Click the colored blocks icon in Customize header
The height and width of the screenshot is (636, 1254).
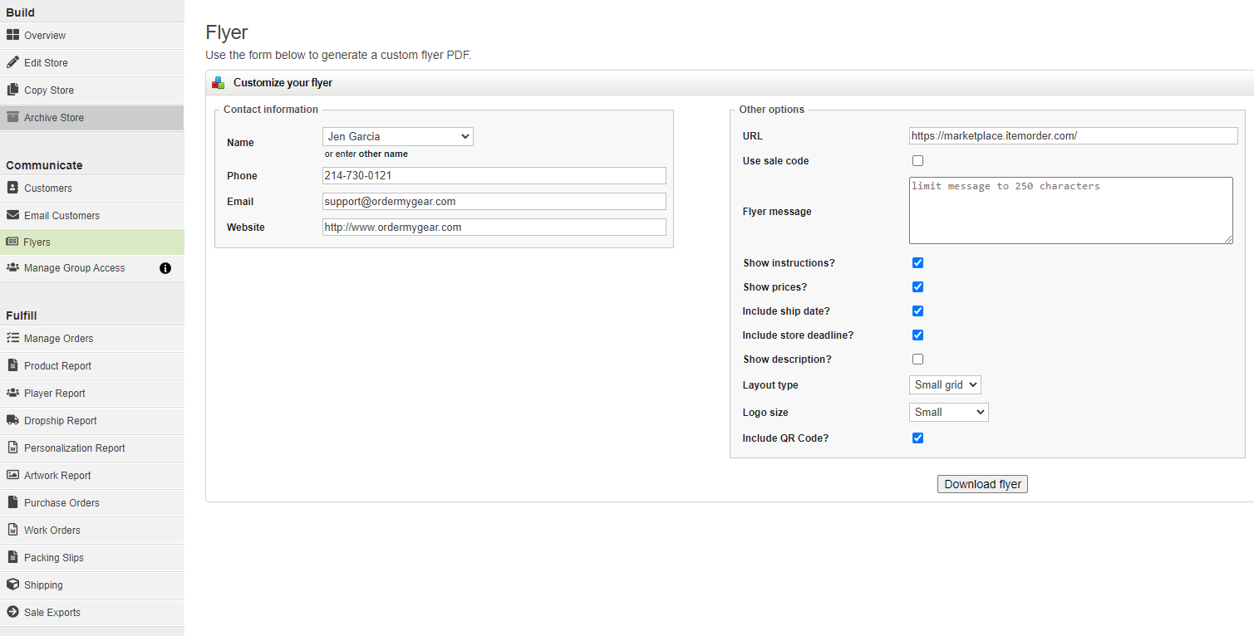click(x=219, y=83)
